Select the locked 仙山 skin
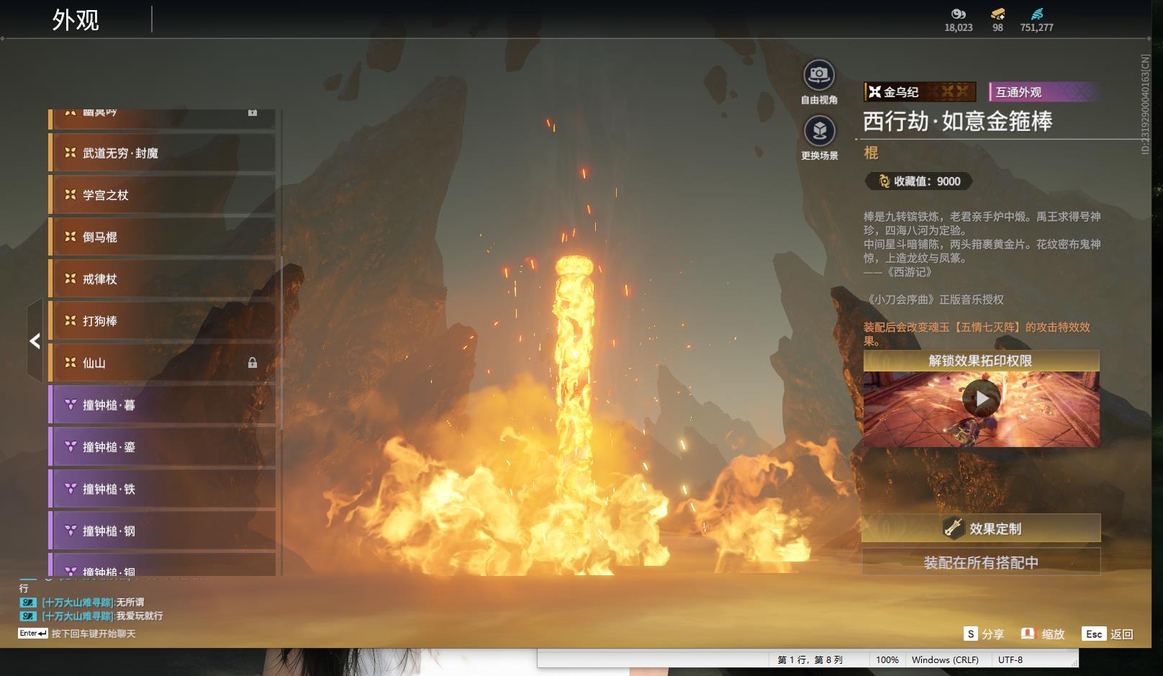The image size is (1163, 676). tap(163, 363)
